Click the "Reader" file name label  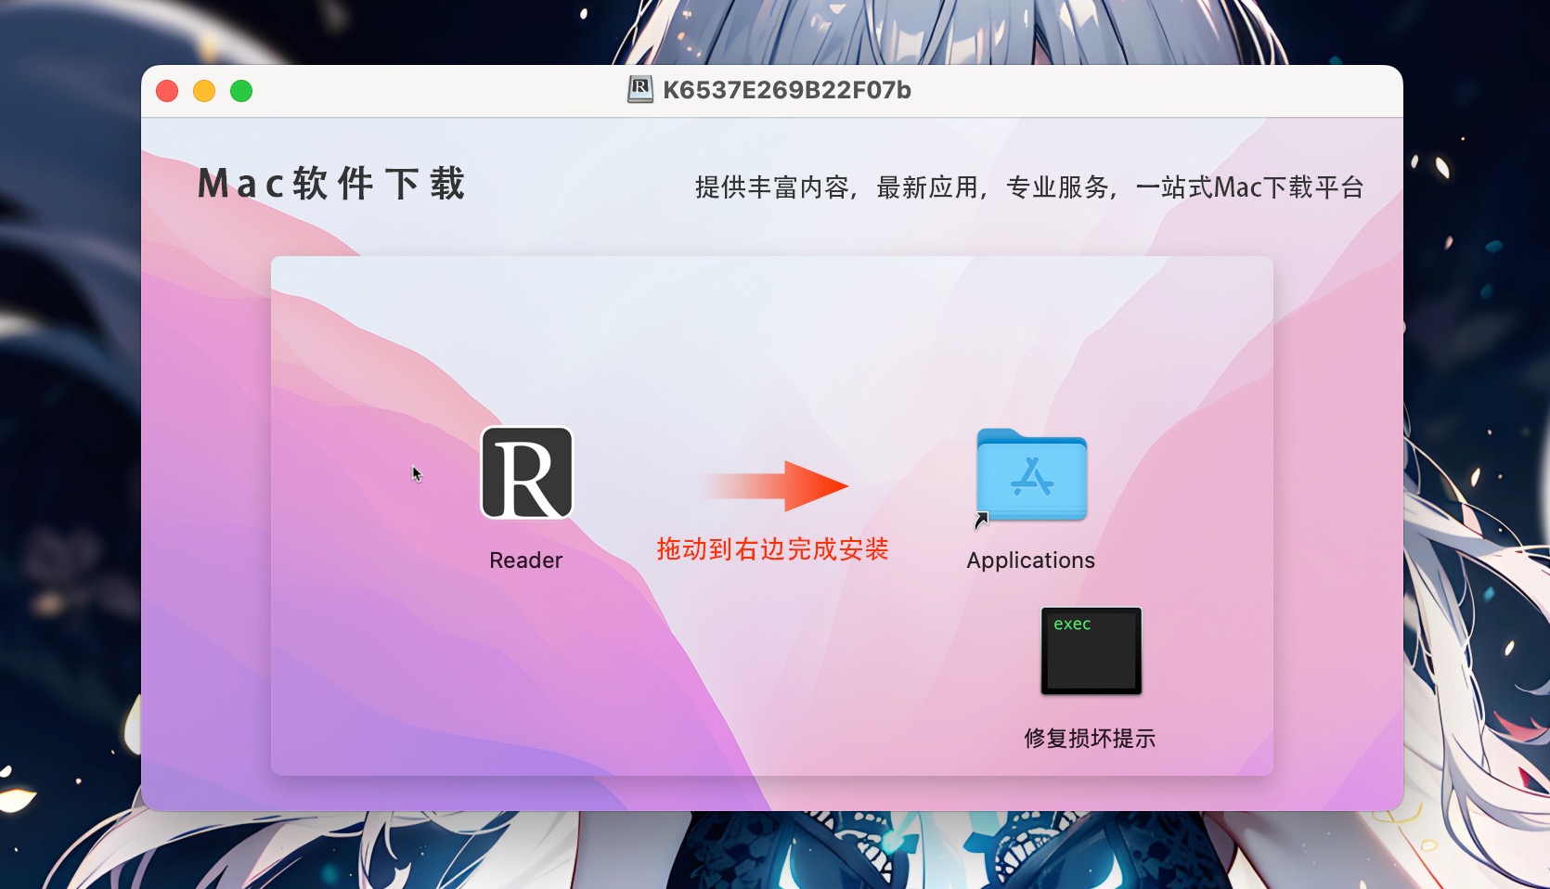(525, 560)
